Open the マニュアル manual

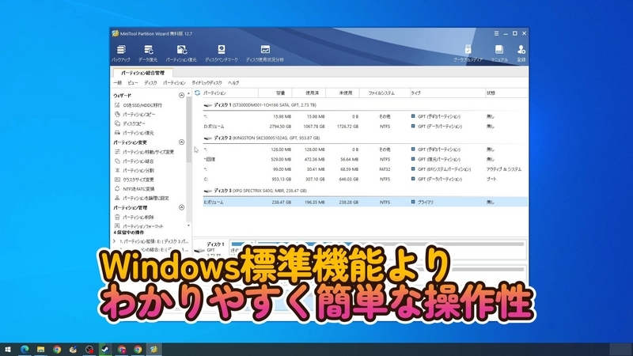499,53
